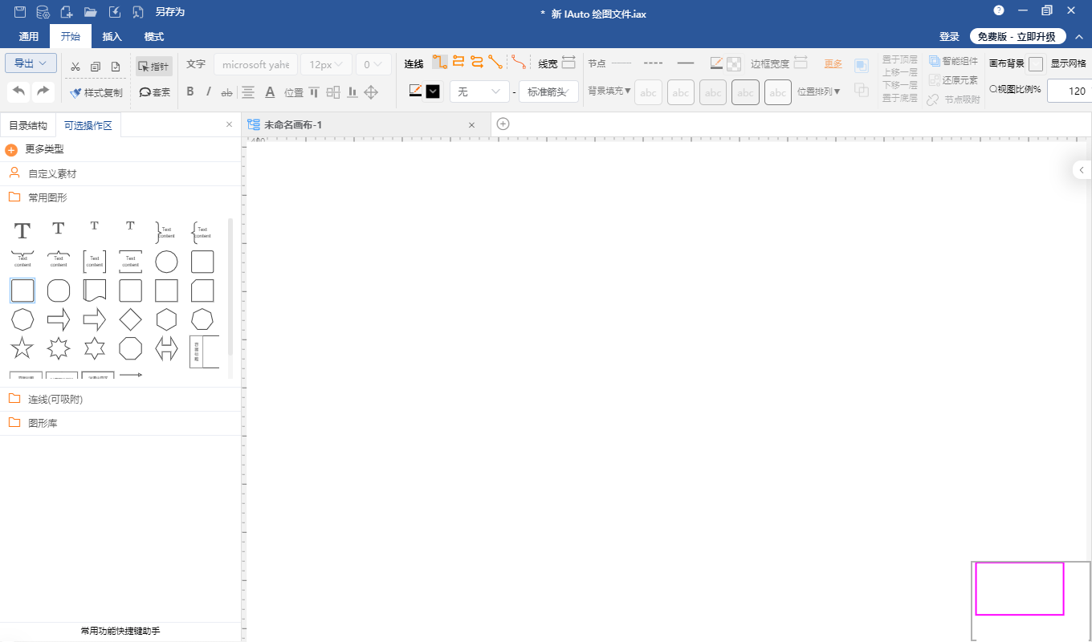Select the dotted node line style
Viewport: 1092px width, 642px height.
[621, 63]
